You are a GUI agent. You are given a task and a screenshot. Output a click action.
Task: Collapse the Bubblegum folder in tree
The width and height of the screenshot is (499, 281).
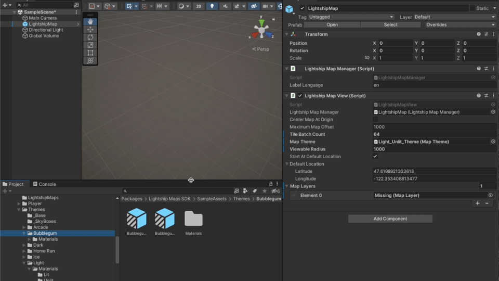(x=24, y=233)
